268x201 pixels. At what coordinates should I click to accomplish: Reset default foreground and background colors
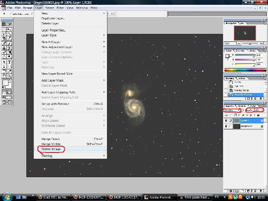3,87
